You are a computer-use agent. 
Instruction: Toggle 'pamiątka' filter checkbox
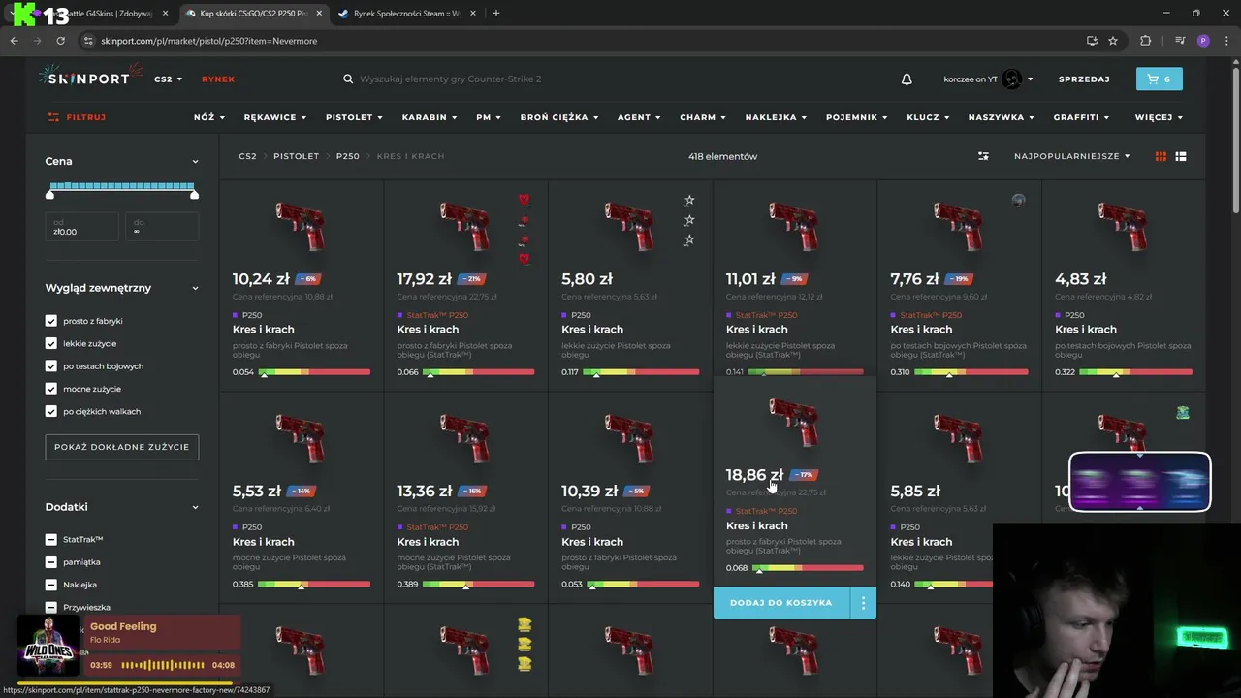(51, 562)
